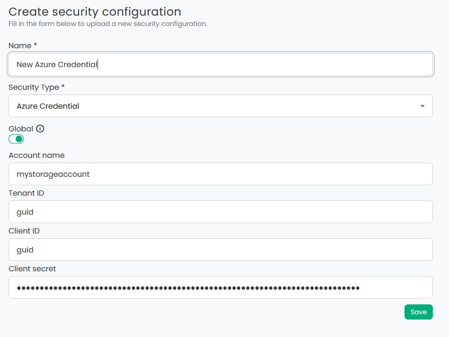The image size is (449, 337).
Task: Click the Create security configuration heading
Action: point(95,11)
